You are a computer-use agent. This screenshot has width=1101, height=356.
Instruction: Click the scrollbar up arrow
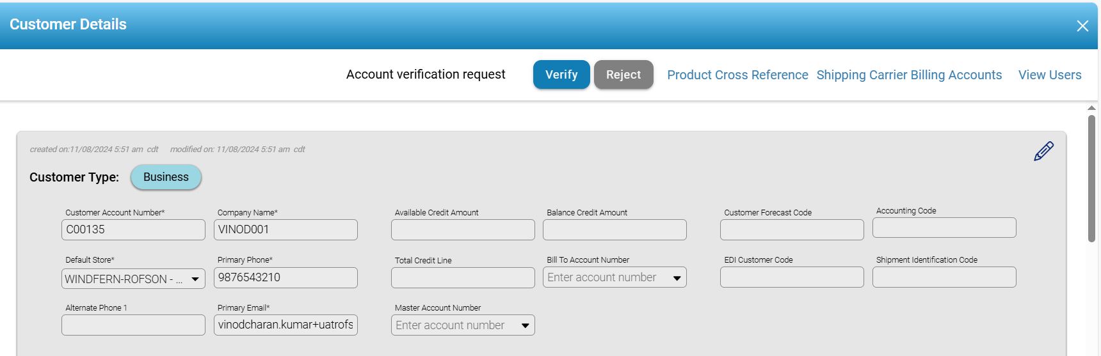click(1091, 108)
